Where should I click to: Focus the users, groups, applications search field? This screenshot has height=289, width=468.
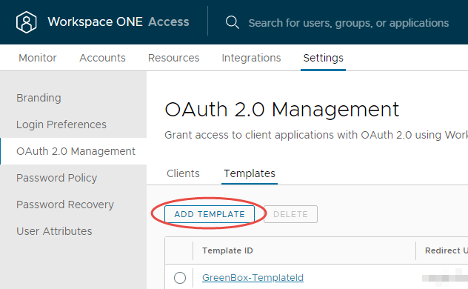point(349,23)
